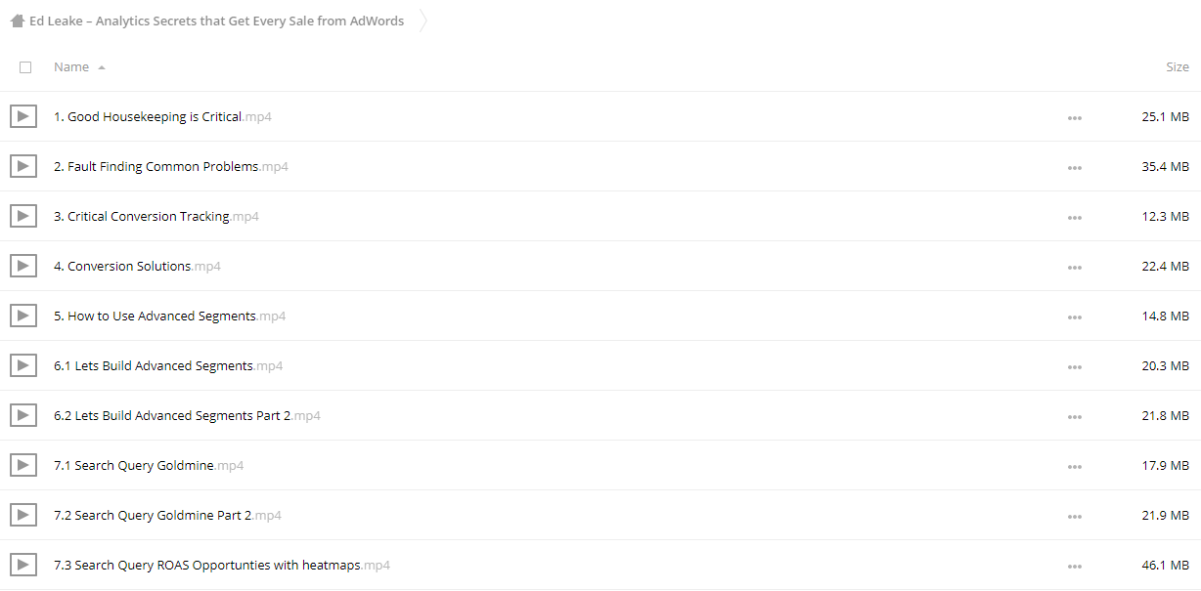Click video icon next to Conversion Solutions
This screenshot has height=591, width=1201.
click(23, 266)
